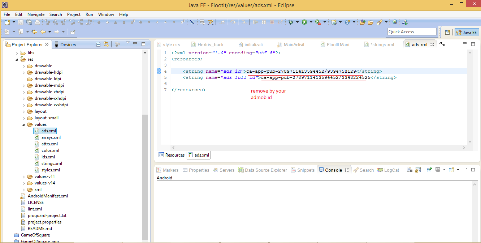
Task: Click the Last Edit Location arrow icon
Action: click(x=34, y=32)
